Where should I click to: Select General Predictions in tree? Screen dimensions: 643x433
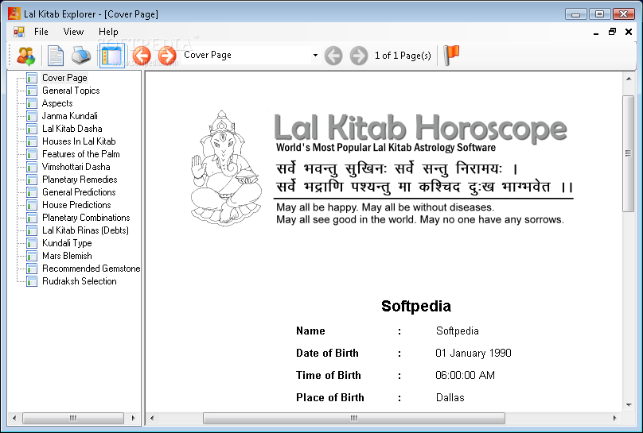[79, 192]
